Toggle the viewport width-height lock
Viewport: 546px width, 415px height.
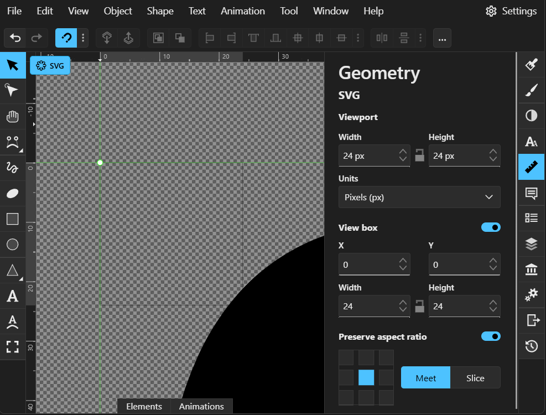pyautogui.click(x=419, y=155)
